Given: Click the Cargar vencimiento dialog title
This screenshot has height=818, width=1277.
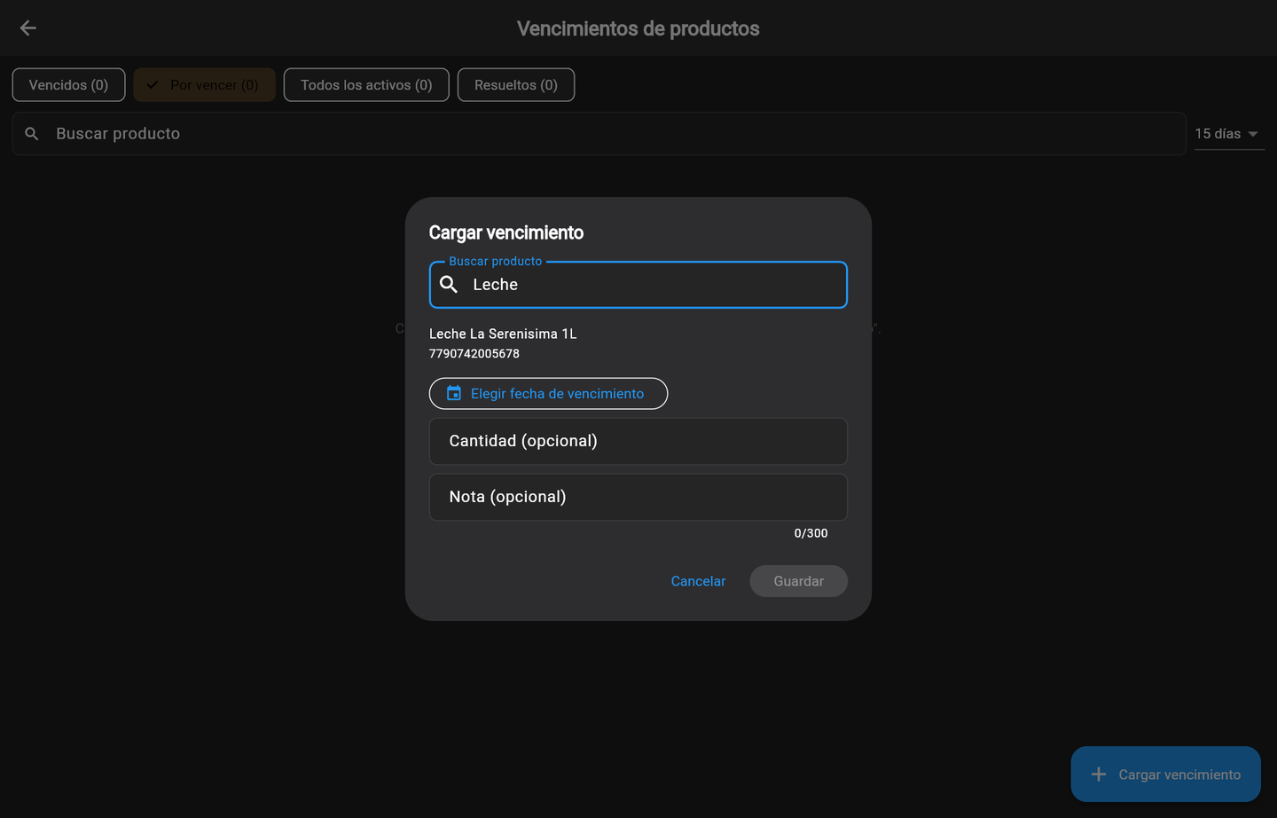Looking at the screenshot, I should 506,232.
